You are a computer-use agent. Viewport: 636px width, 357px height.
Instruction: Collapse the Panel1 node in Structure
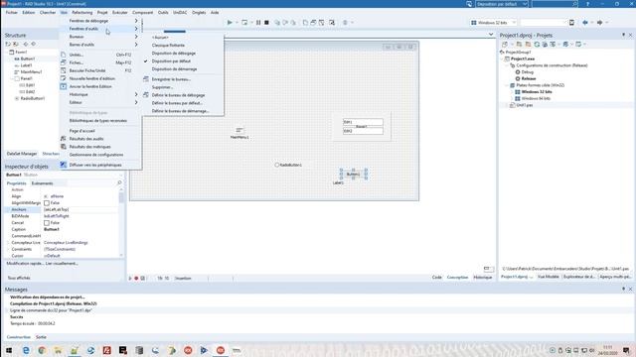(x=12, y=78)
